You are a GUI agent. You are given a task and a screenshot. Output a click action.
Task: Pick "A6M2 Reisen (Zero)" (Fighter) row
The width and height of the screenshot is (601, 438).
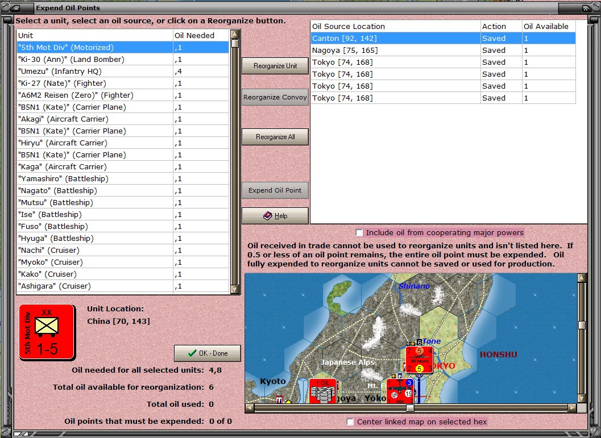(123, 95)
